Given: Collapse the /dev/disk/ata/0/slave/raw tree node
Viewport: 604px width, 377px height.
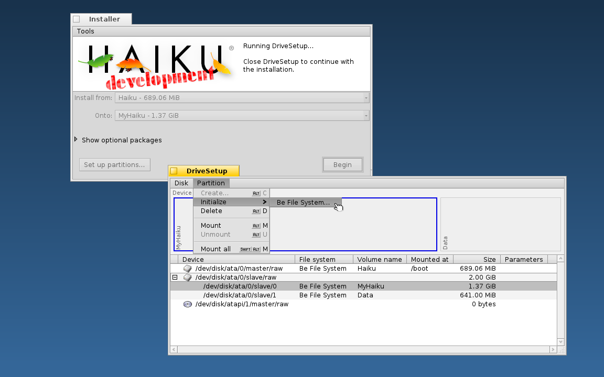Looking at the screenshot, I should 175,278.
